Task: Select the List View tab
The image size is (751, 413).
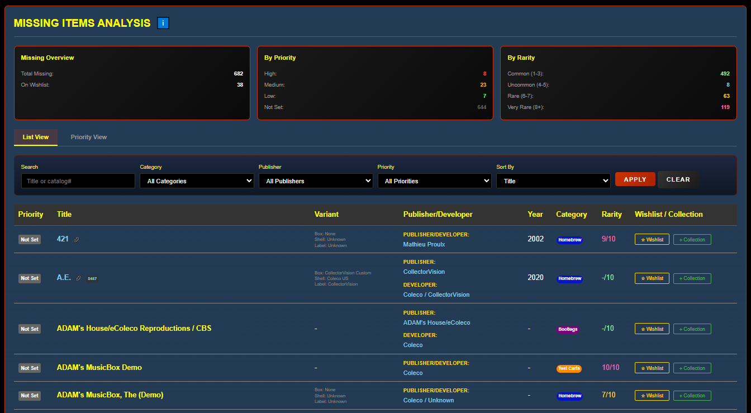Action: 36,137
